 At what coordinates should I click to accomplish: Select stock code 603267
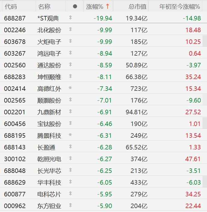point(15,54)
